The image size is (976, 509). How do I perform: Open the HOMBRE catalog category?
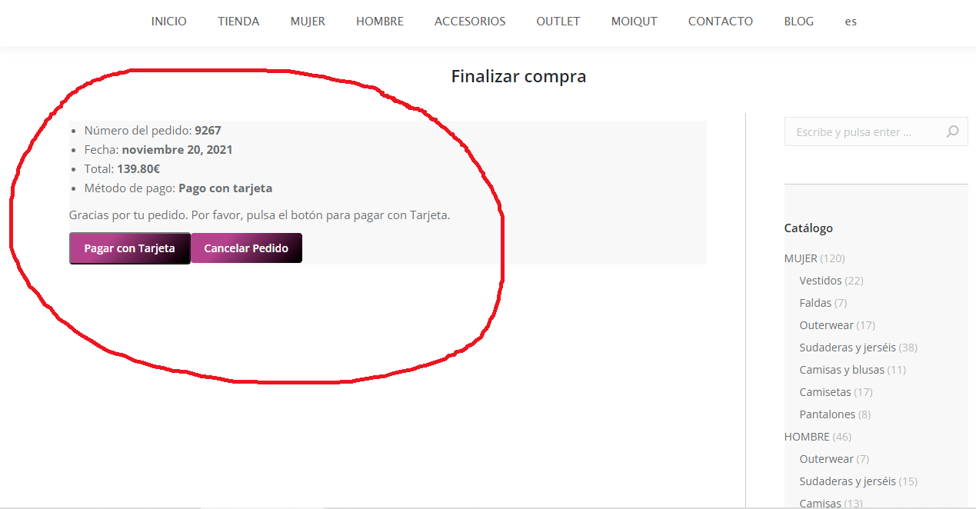pos(807,437)
